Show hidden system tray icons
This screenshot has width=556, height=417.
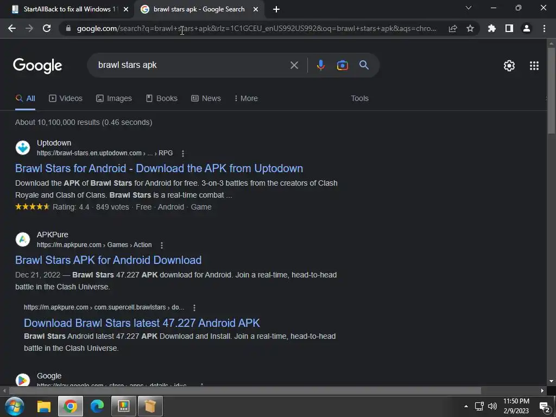(466, 406)
